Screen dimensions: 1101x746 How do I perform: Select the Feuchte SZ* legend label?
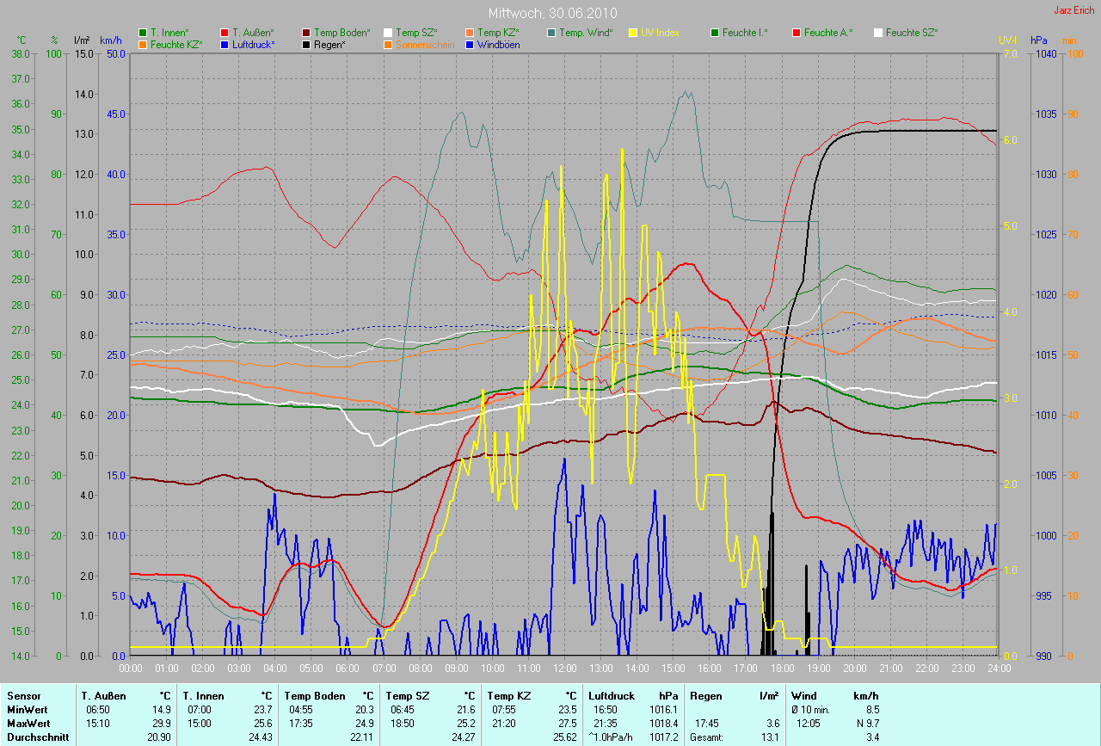[x=912, y=33]
